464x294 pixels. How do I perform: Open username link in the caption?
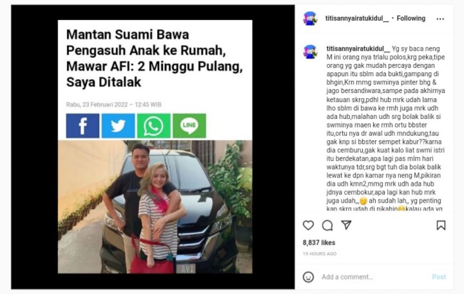[x=358, y=49]
